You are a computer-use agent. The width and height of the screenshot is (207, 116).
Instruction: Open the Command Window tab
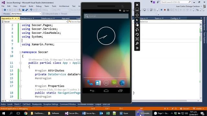(x=68, y=104)
